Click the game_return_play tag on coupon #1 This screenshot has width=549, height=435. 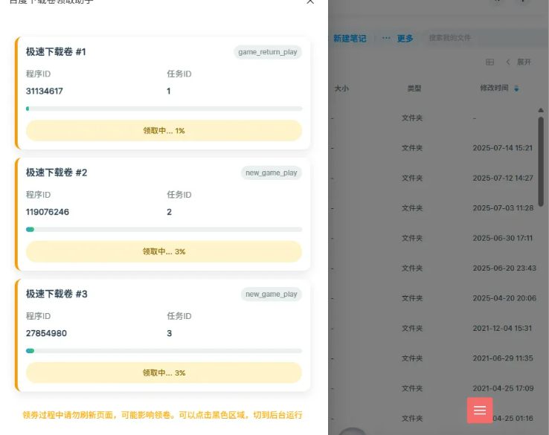pyautogui.click(x=267, y=52)
